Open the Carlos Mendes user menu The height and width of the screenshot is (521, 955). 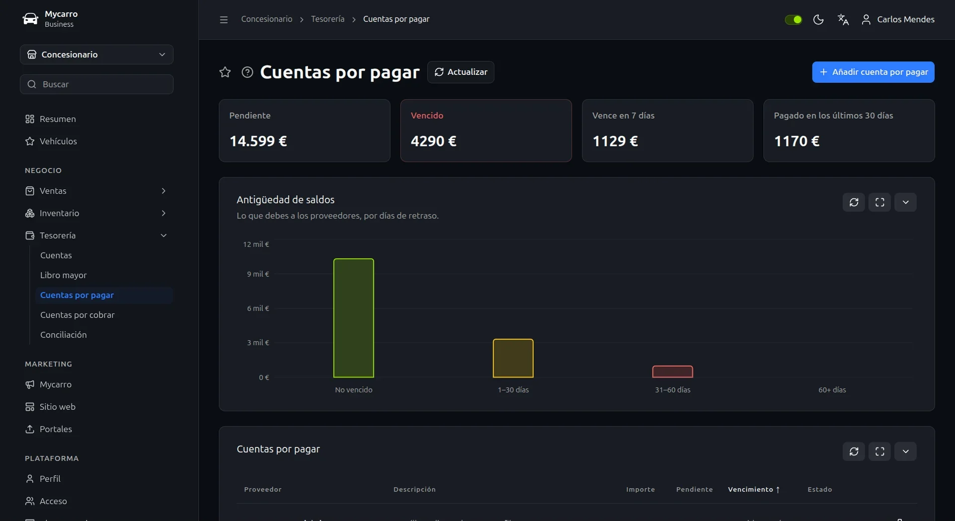(x=898, y=19)
